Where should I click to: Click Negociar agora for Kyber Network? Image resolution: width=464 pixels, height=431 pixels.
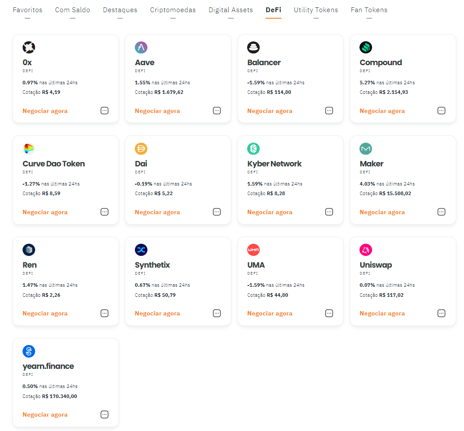(x=270, y=212)
